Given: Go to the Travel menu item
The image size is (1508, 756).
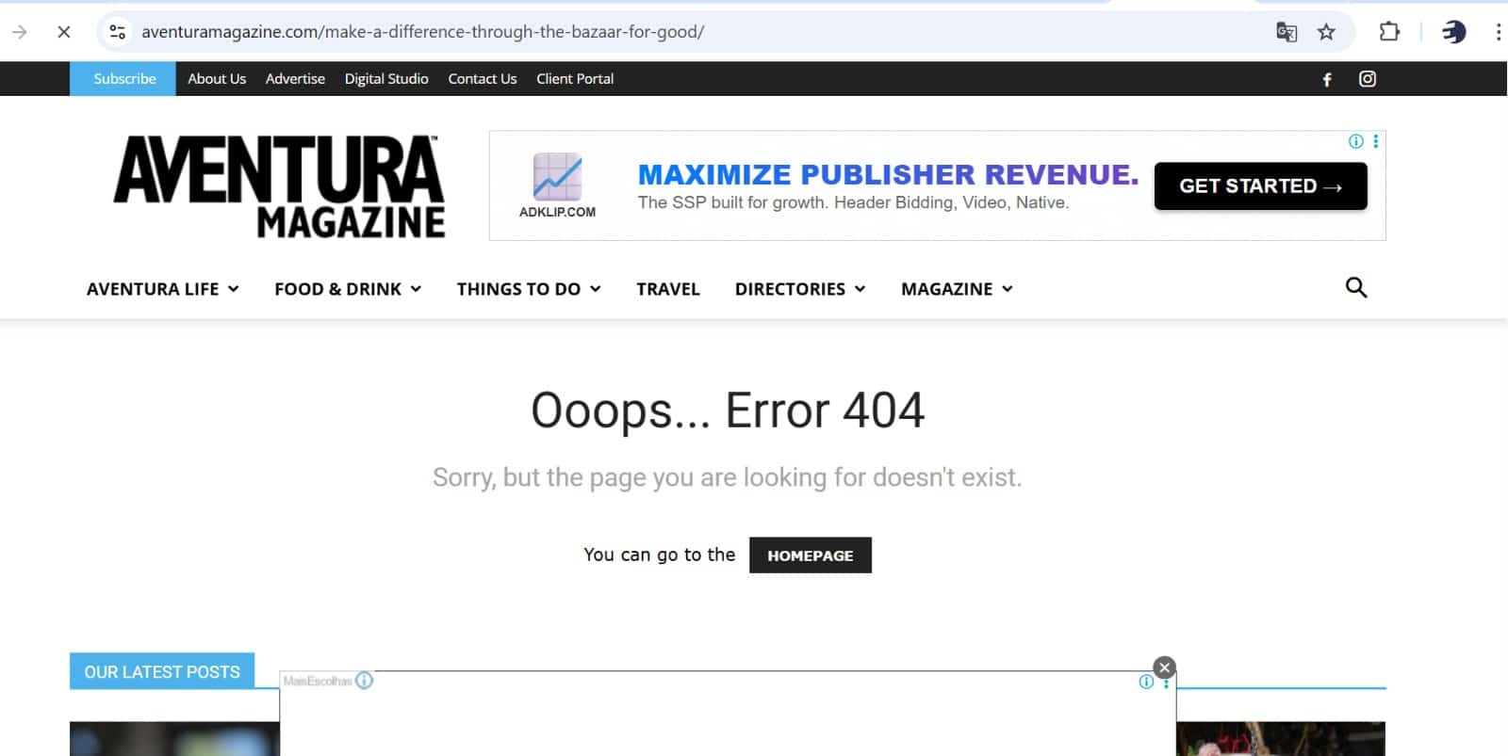Looking at the screenshot, I should click(x=667, y=289).
